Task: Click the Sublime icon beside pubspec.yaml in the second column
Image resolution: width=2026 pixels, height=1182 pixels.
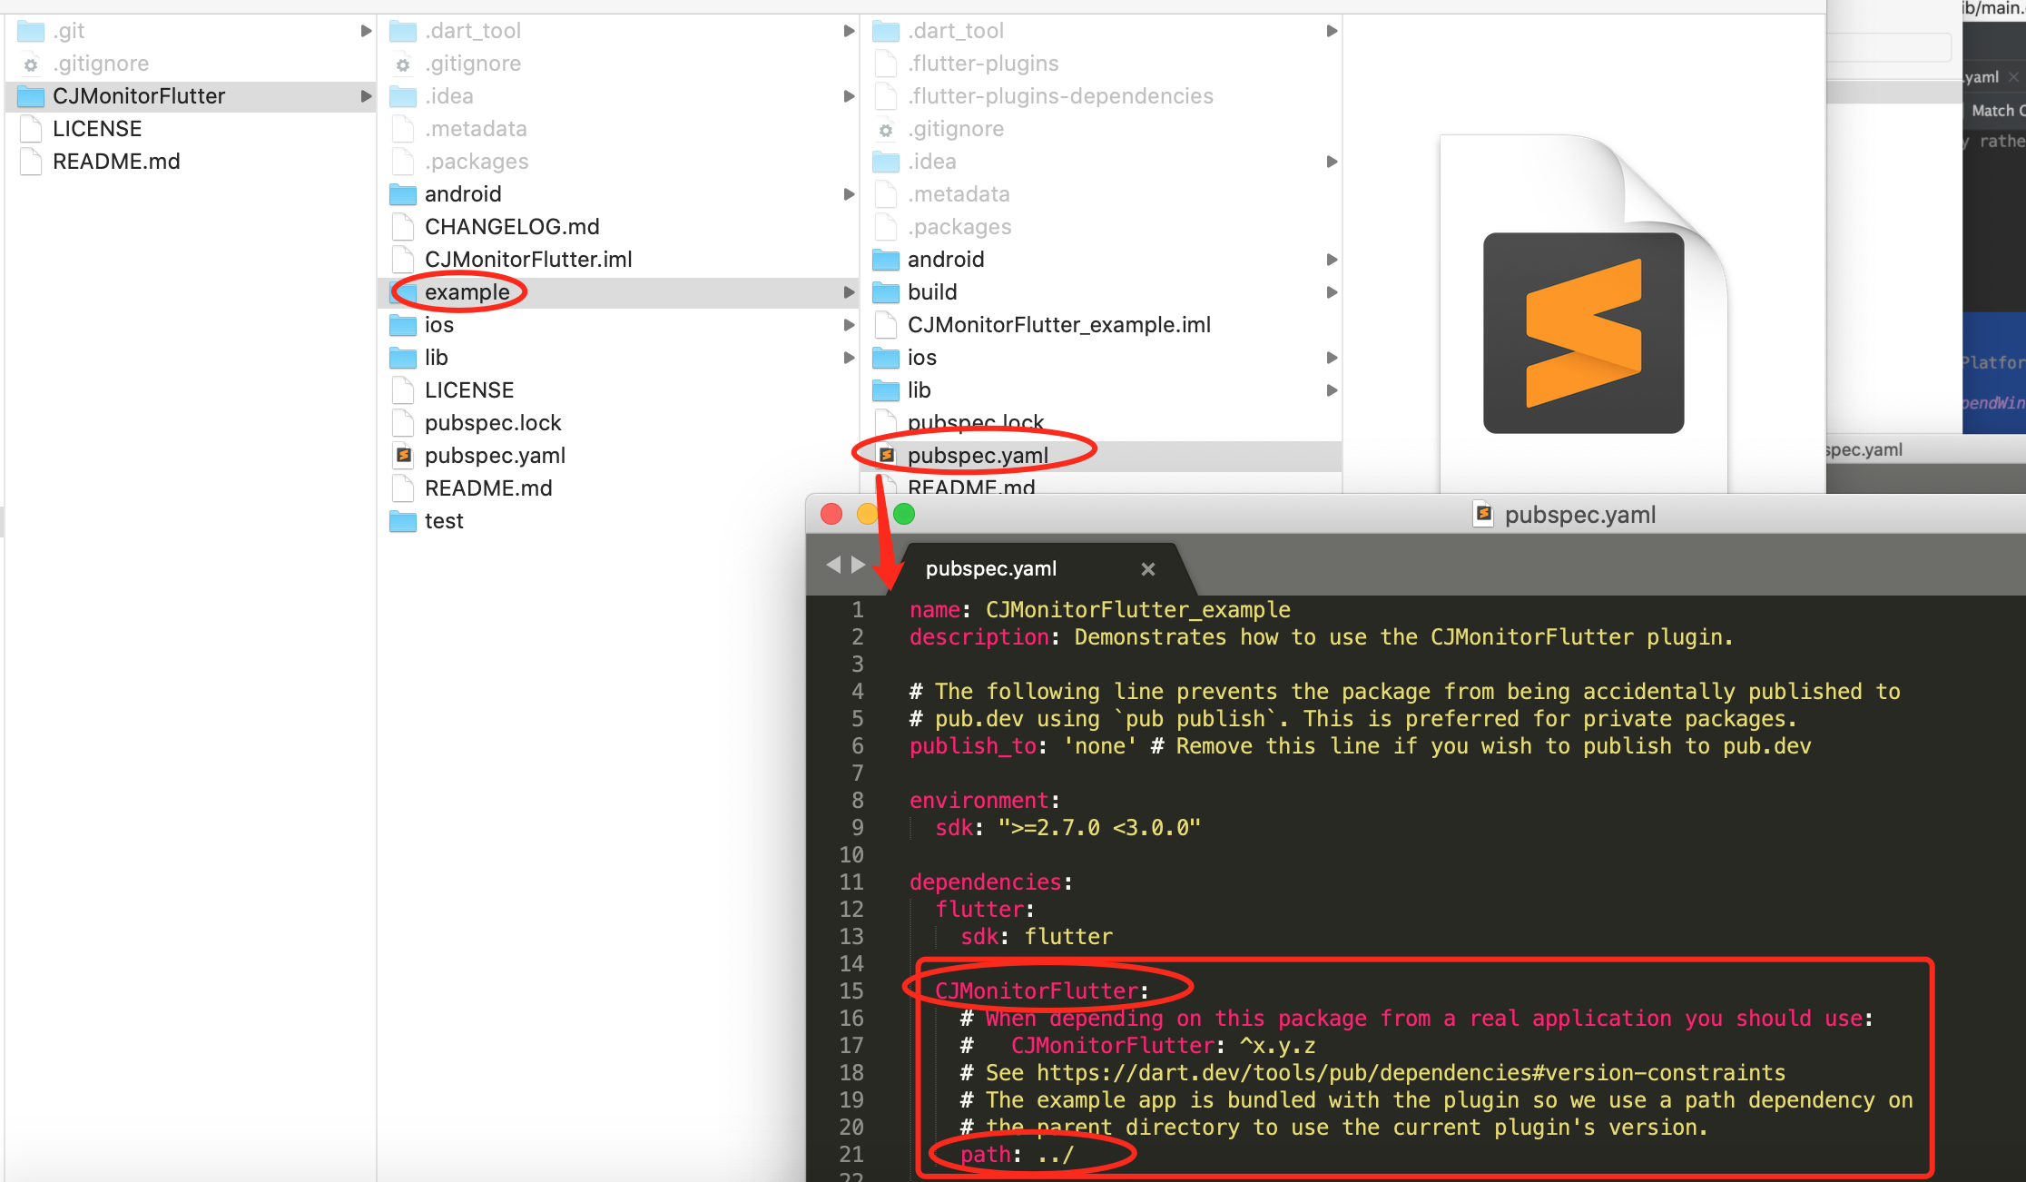Action: point(404,456)
